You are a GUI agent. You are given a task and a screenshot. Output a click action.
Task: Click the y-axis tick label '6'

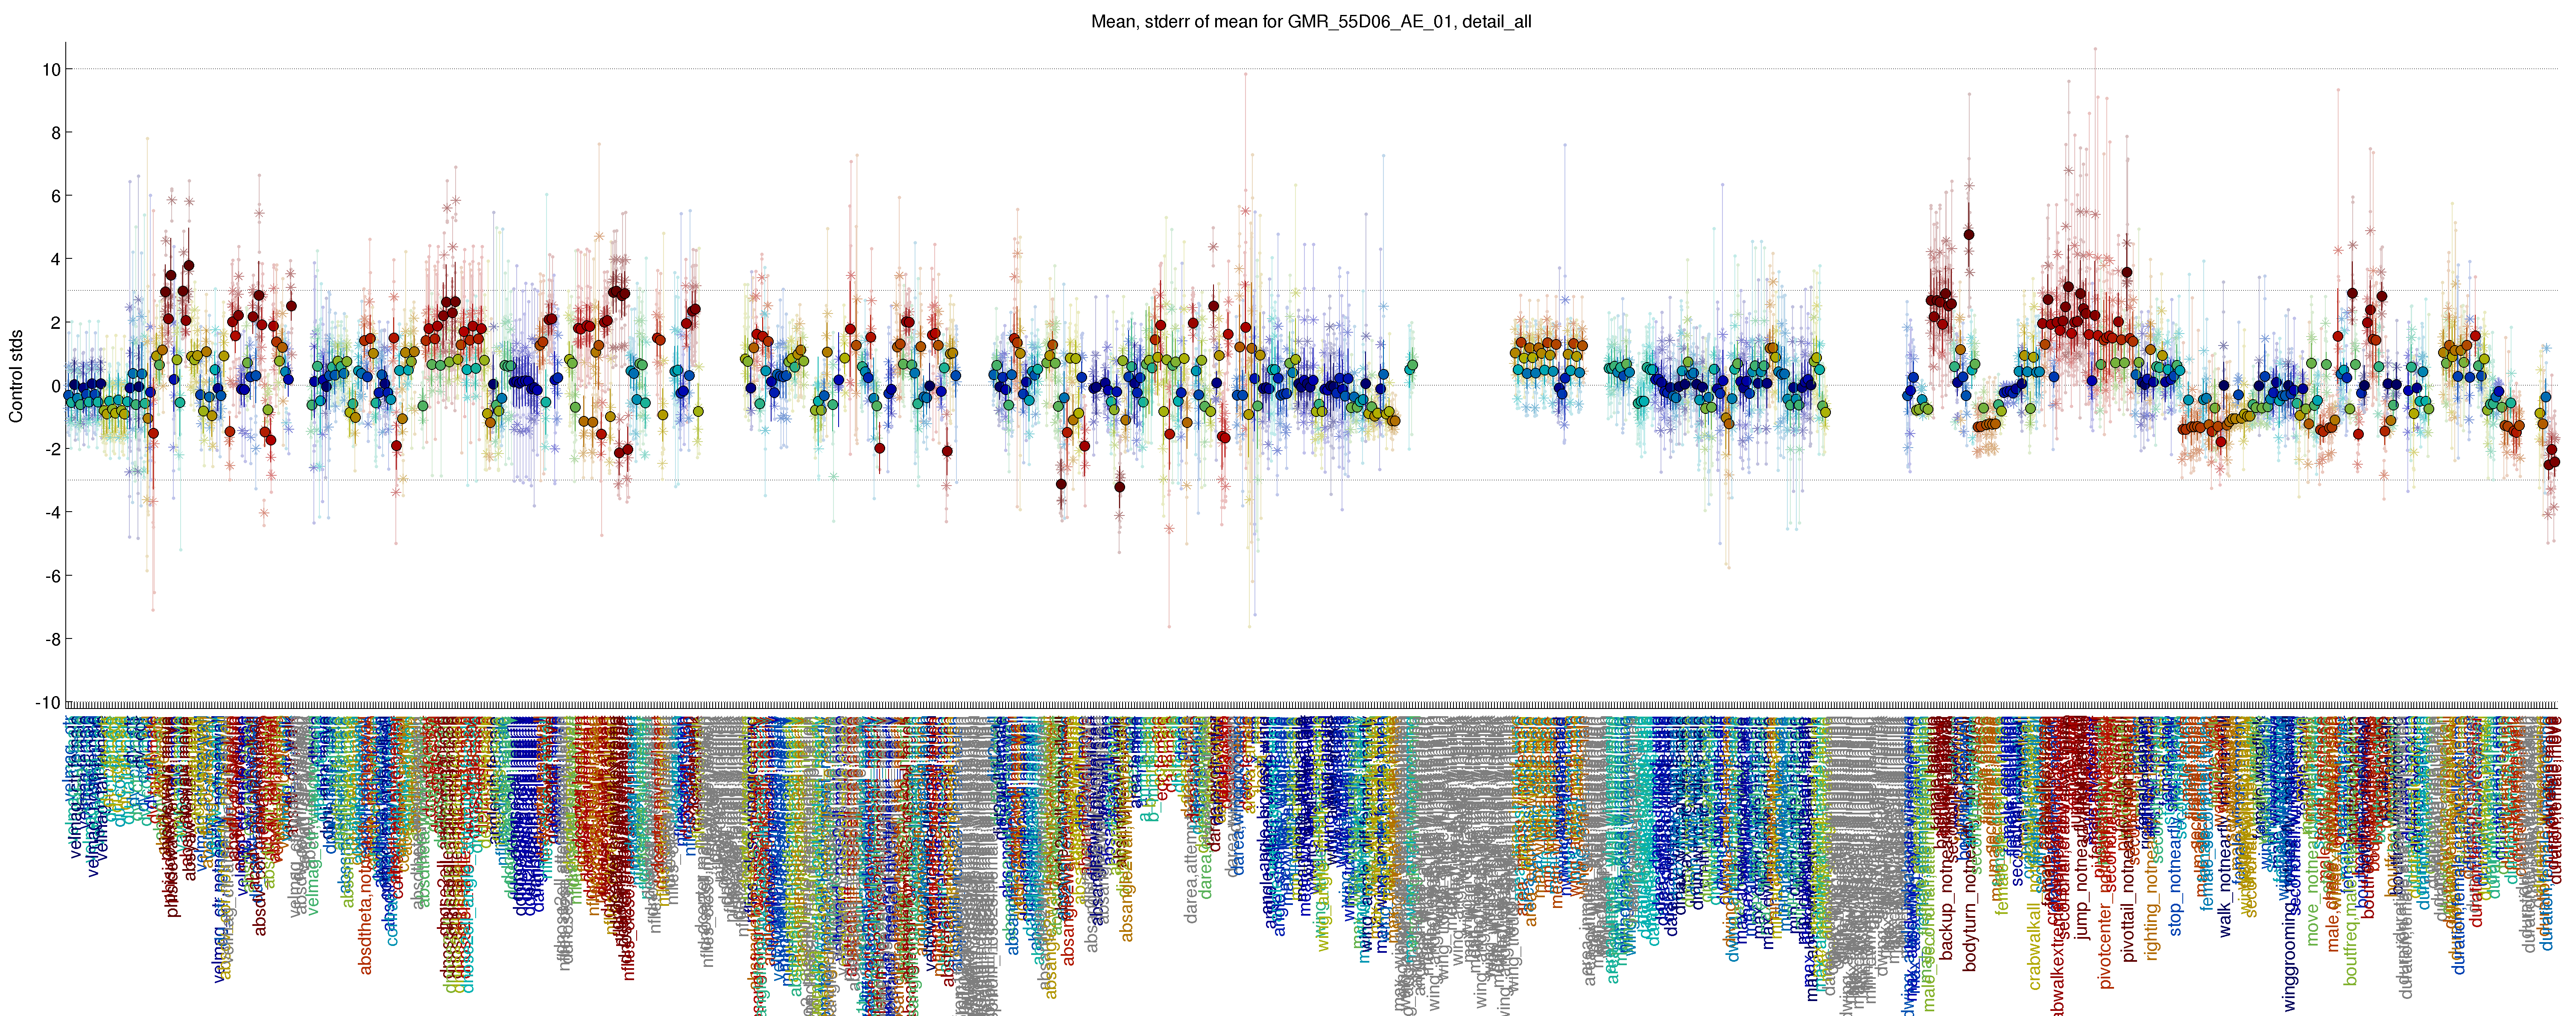tap(55, 196)
